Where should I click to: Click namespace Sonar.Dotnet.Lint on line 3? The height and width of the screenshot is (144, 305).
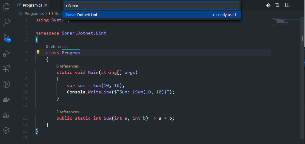point(71,33)
